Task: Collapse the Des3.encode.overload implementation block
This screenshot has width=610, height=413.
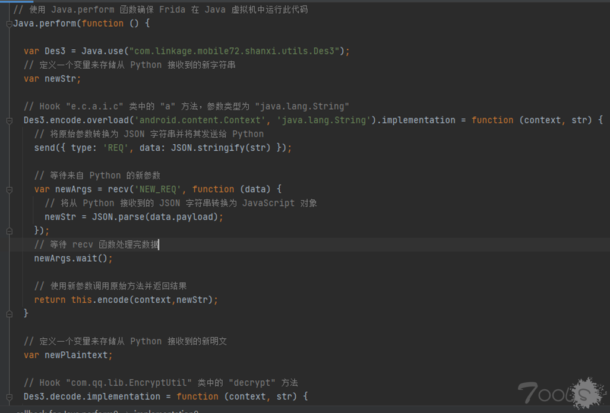Action: pos(9,120)
